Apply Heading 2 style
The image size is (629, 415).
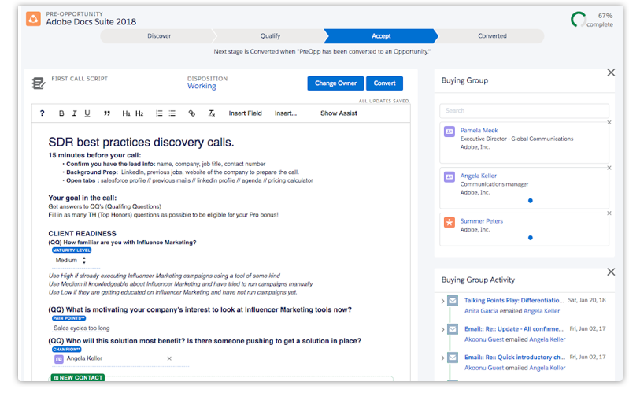click(x=139, y=113)
